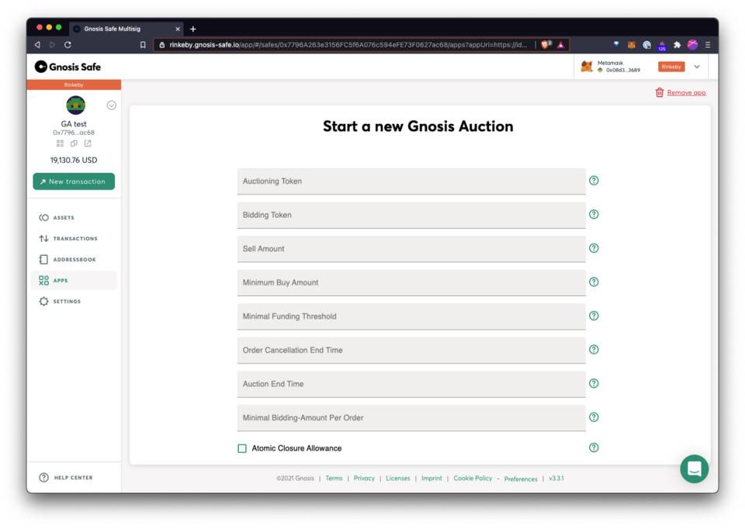
Task: Open the Help Center
Action: point(65,477)
